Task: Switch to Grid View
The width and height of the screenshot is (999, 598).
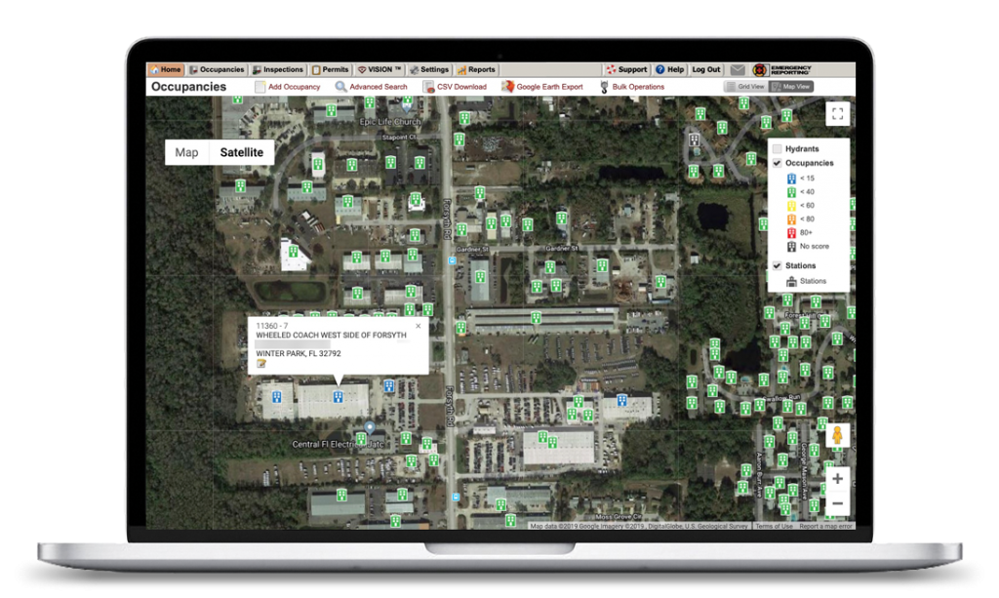Action: pos(744,87)
